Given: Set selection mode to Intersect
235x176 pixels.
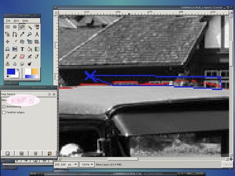Looking at the screenshot, I should tap(30, 100).
